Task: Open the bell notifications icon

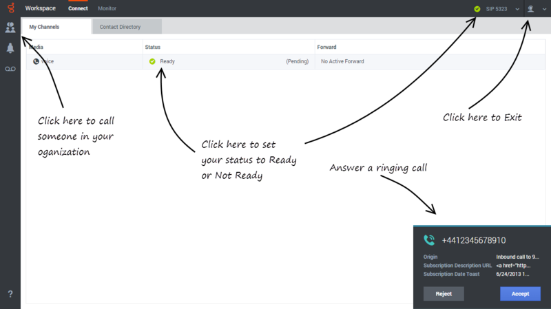Action: [10, 49]
